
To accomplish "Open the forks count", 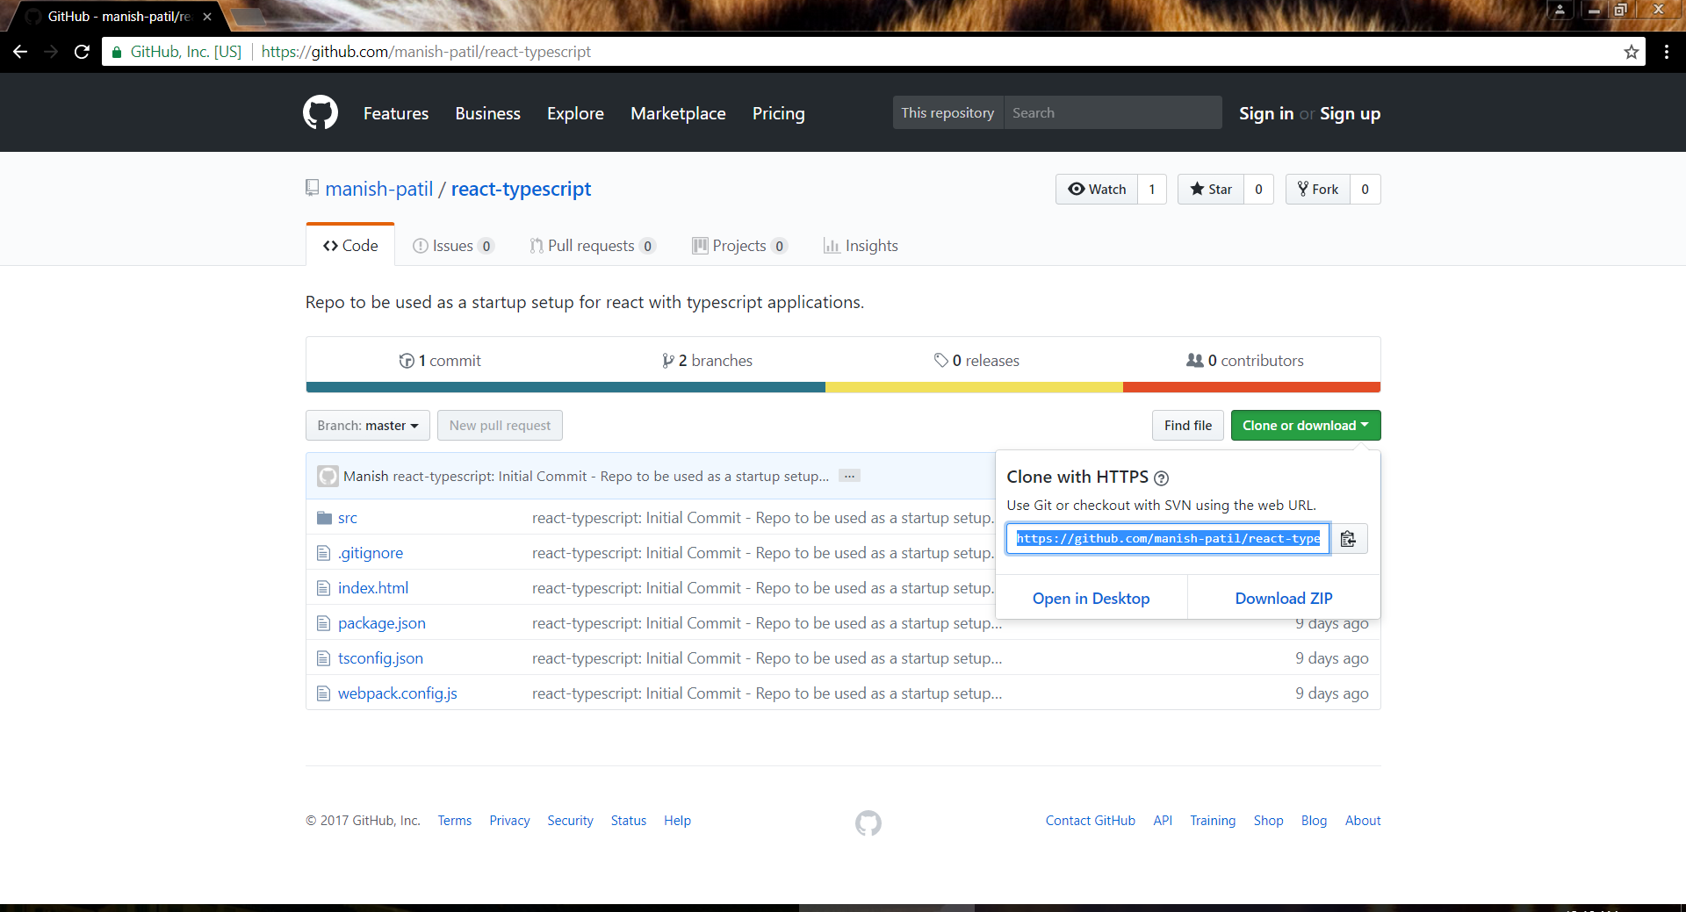I will pos(1365,190).
